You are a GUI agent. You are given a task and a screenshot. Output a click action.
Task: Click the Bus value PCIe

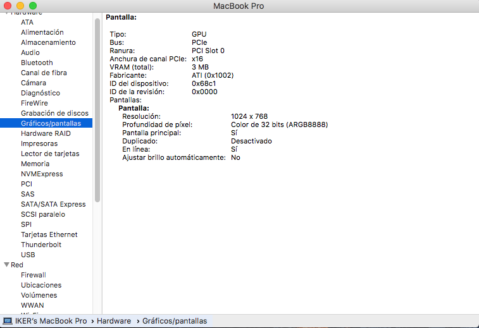click(199, 42)
